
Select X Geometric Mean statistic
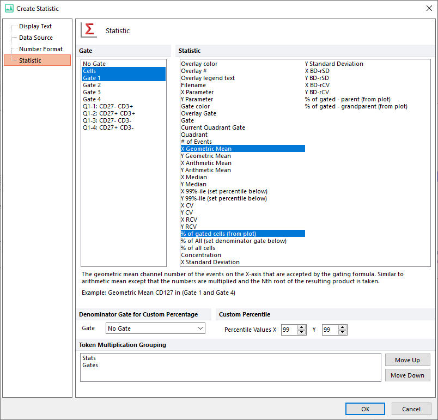[x=243, y=149]
